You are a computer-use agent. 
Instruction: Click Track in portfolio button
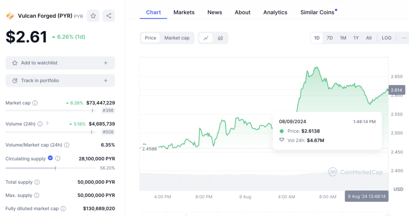click(x=60, y=81)
